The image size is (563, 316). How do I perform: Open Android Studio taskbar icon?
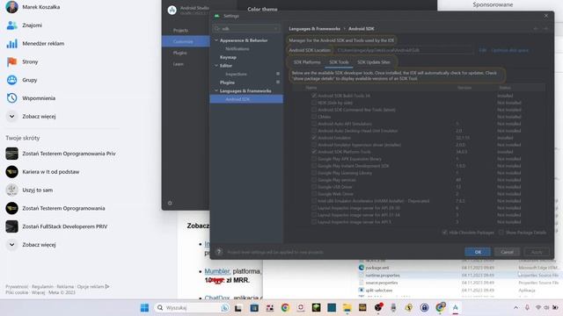tap(456, 307)
